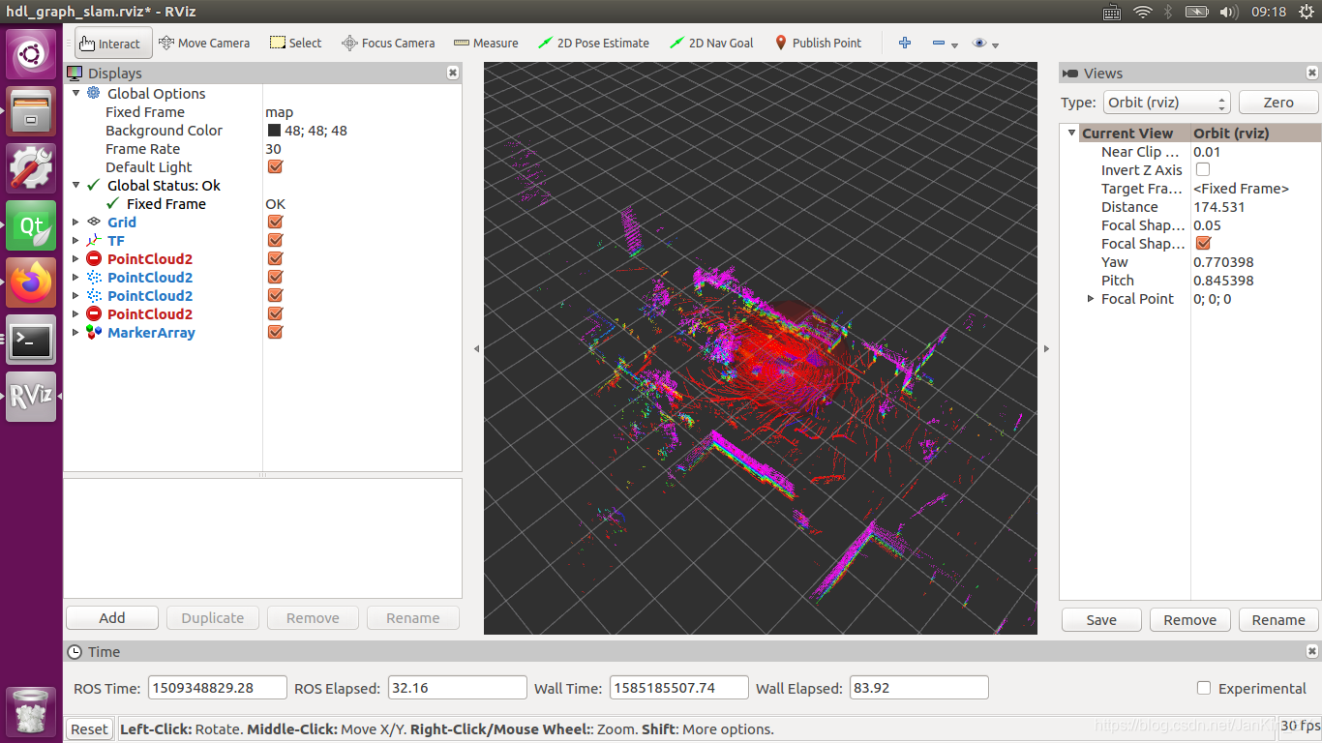Activate the Publish Point tool
Viewport: 1322px width, 743px height.
[x=818, y=43]
